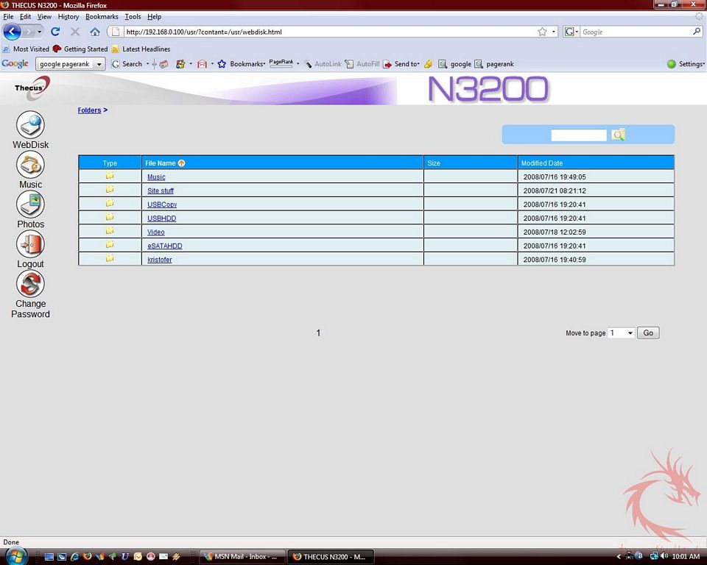Click the Folders breadcrumb link
The image size is (707, 565).
[x=89, y=110]
